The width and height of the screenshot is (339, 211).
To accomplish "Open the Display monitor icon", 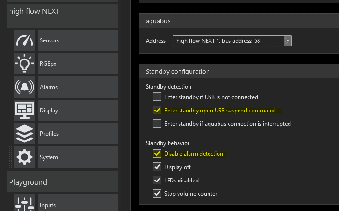I will click(x=25, y=111).
